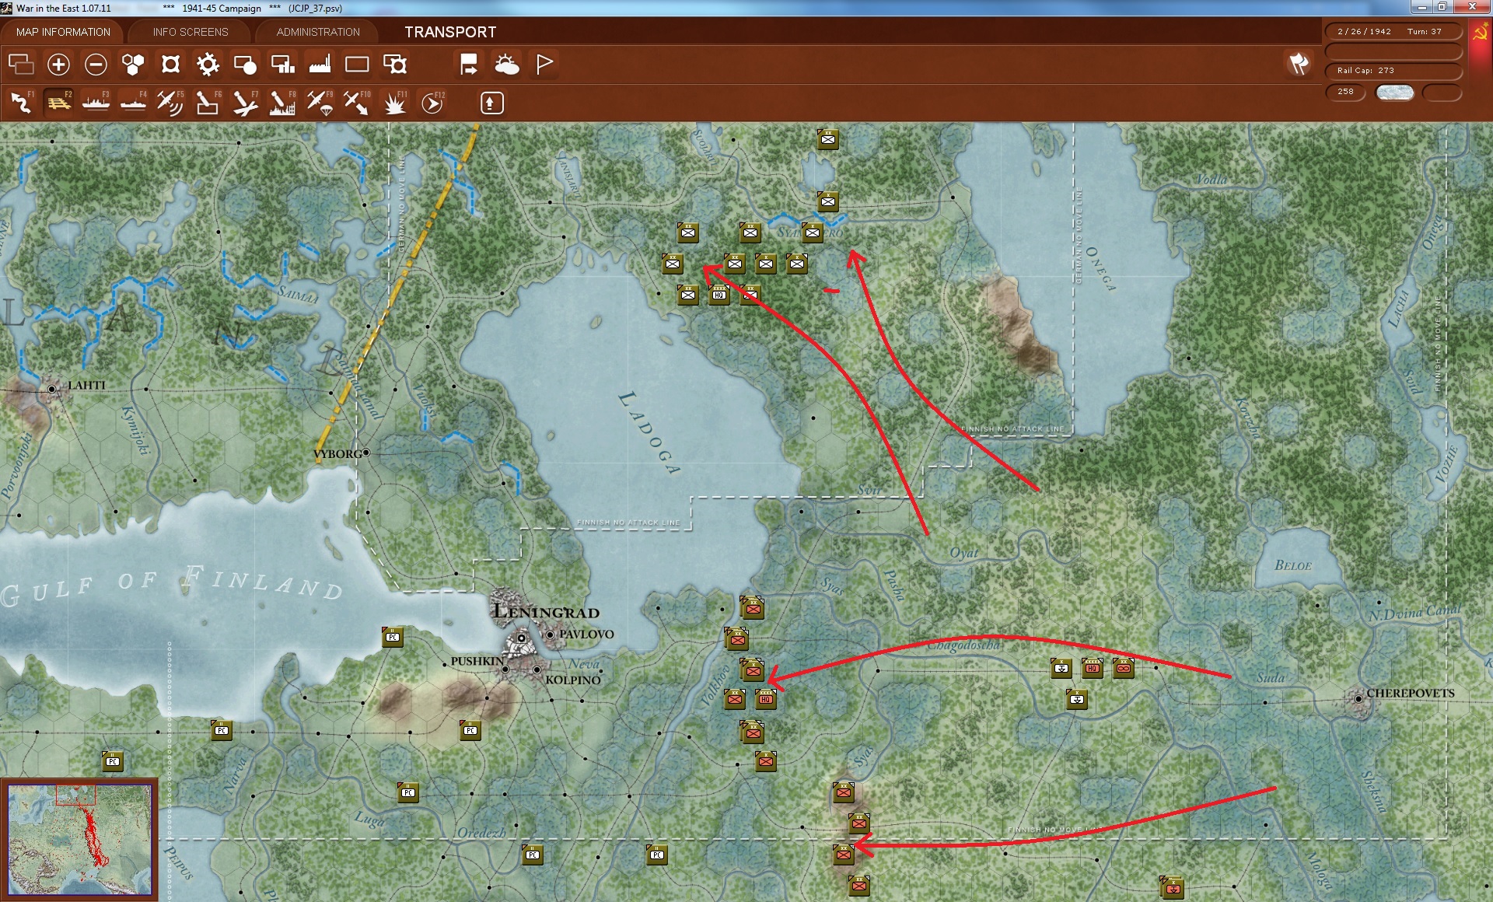Select the TRANSPORT tab
This screenshot has width=1493, height=902.
pos(450,32)
